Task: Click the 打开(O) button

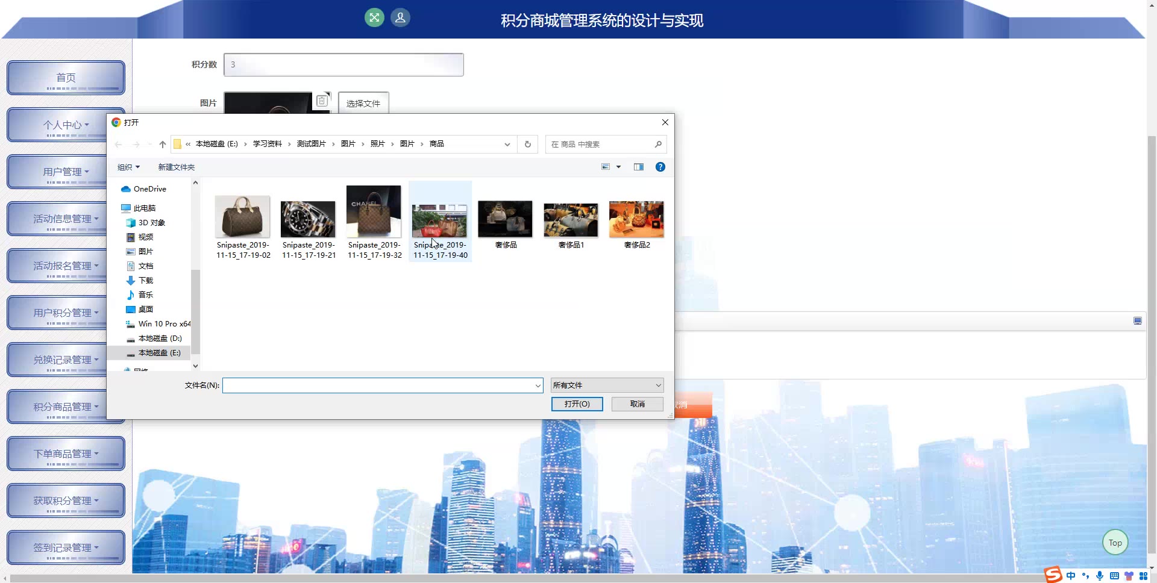Action: click(577, 404)
